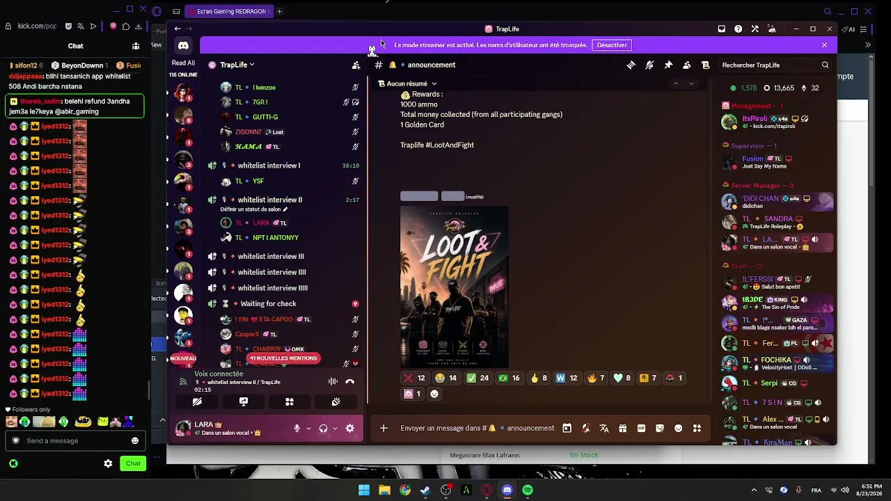Select member ItsPiroli in Management list

click(x=777, y=122)
